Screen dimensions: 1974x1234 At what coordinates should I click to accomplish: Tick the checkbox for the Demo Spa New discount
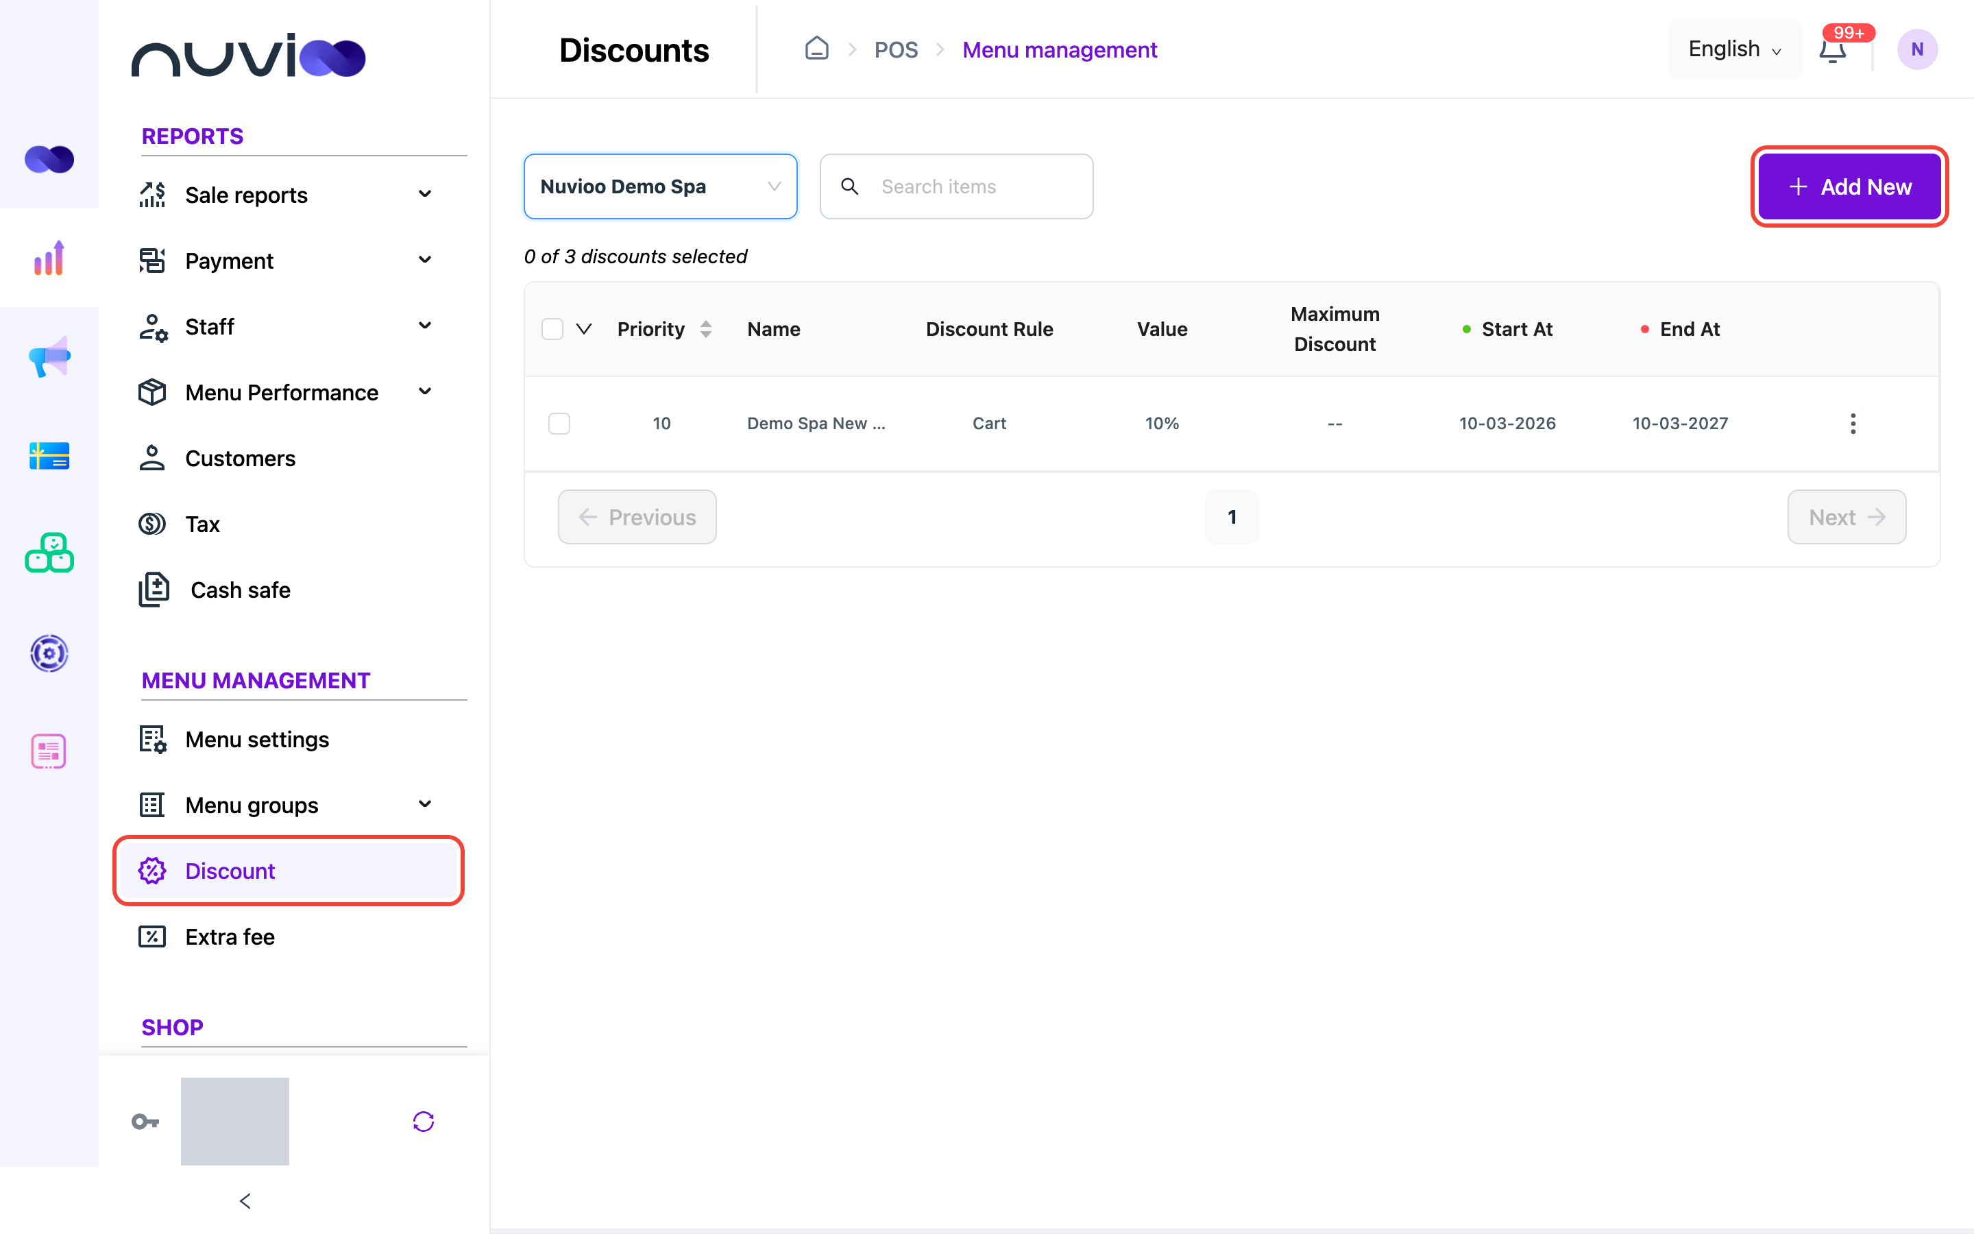pos(559,424)
